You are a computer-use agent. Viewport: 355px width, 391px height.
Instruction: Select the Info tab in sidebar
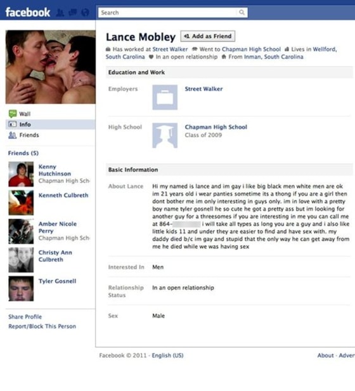click(50, 124)
